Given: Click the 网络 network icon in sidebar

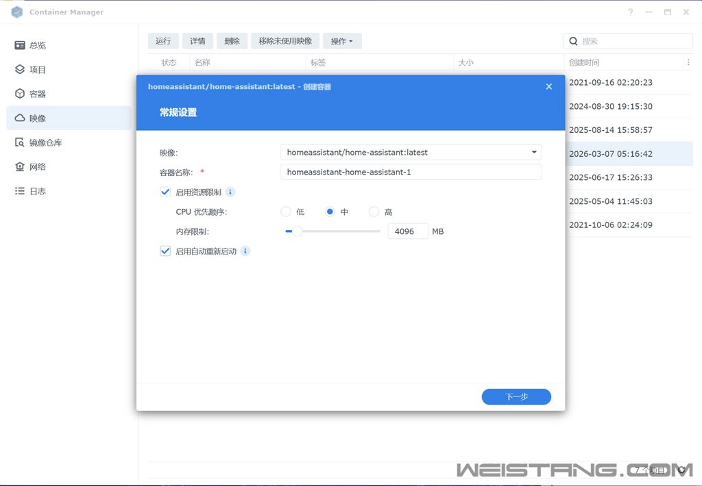Looking at the screenshot, I should coord(20,167).
